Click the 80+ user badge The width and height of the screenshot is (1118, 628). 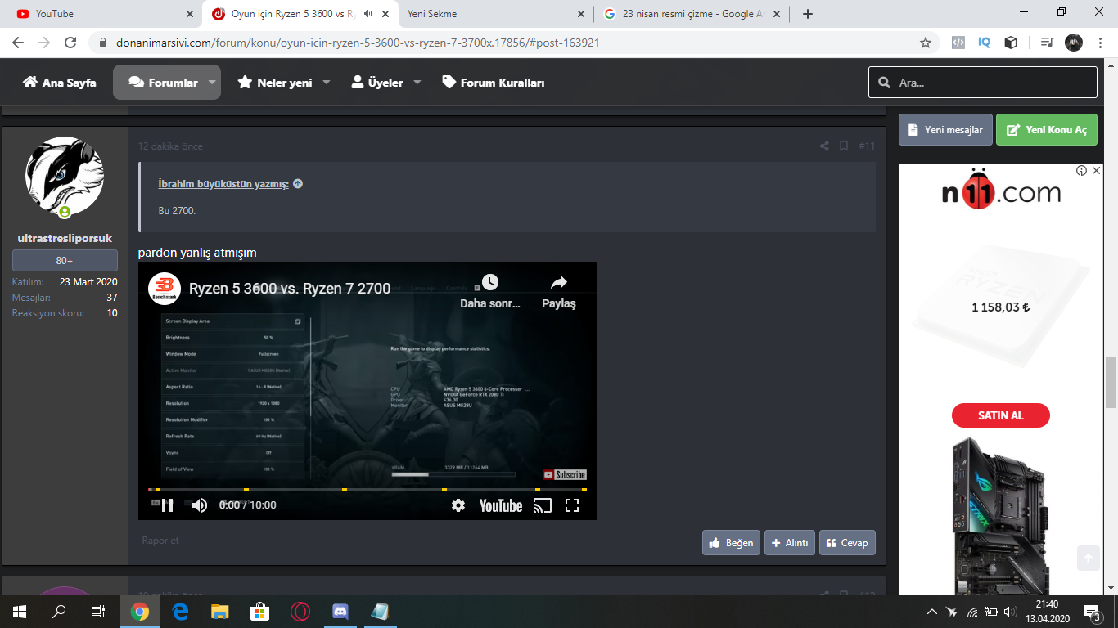65,261
